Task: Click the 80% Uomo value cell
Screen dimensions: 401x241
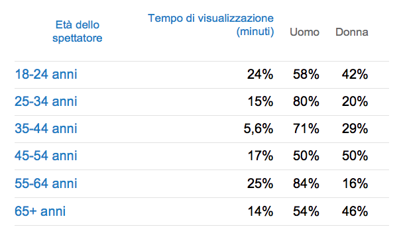Action: (306, 101)
